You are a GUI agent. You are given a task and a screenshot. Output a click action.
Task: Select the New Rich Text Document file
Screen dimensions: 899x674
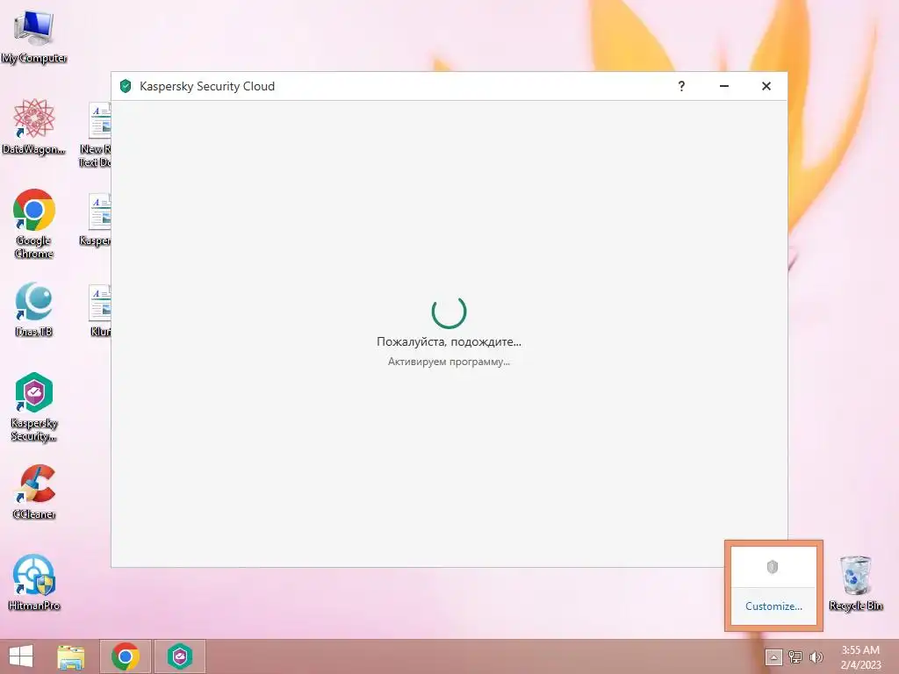(x=97, y=135)
